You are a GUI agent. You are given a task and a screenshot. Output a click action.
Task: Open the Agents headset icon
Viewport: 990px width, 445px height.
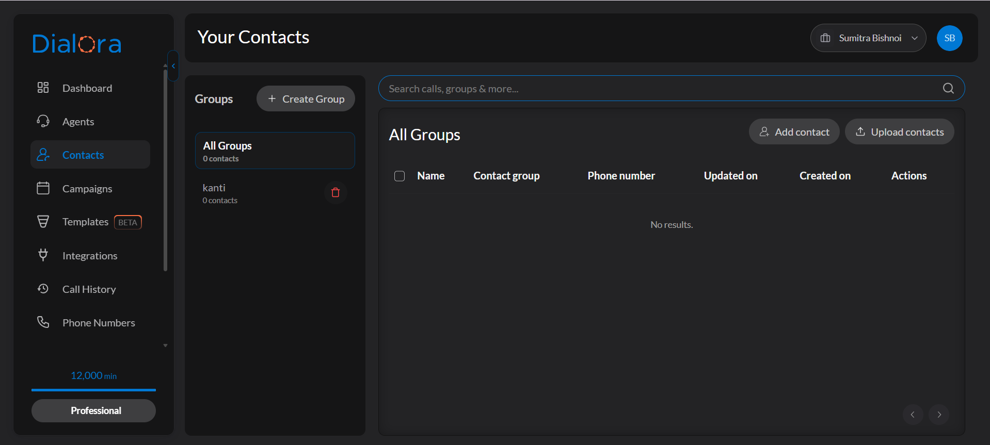(x=43, y=121)
